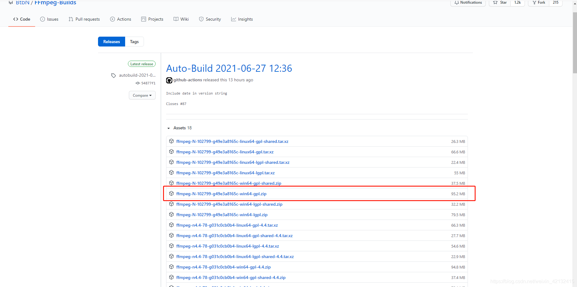The width and height of the screenshot is (577, 287).
Task: Switch to the Tags view
Action: [134, 42]
